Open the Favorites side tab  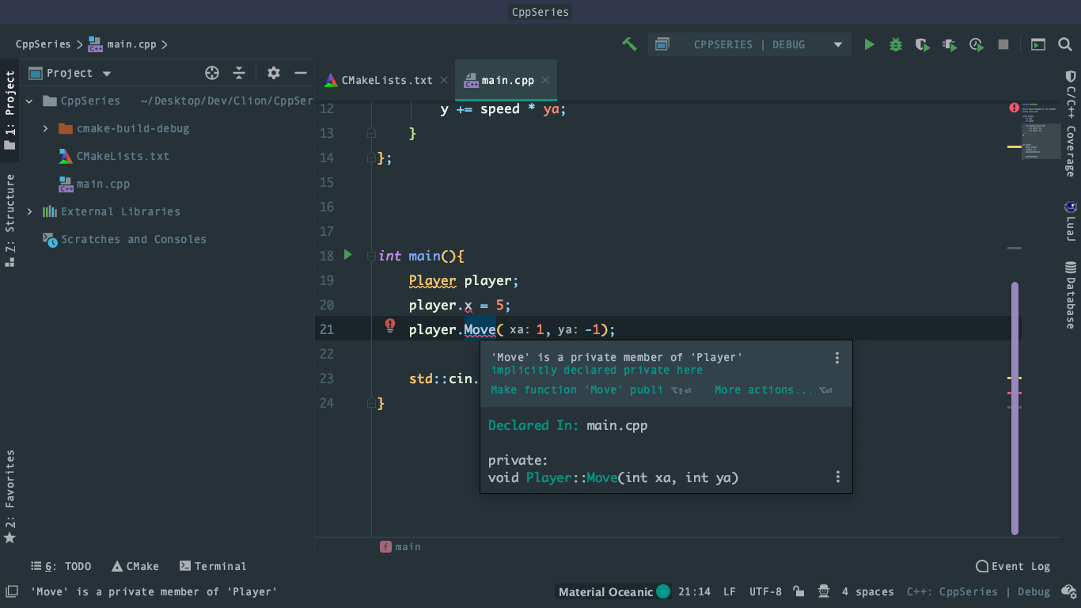tap(9, 496)
